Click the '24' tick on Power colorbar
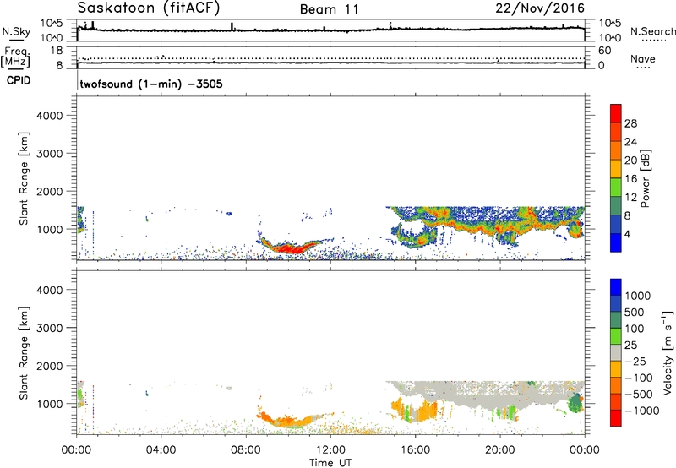This screenshot has width=676, height=468. coord(630,142)
